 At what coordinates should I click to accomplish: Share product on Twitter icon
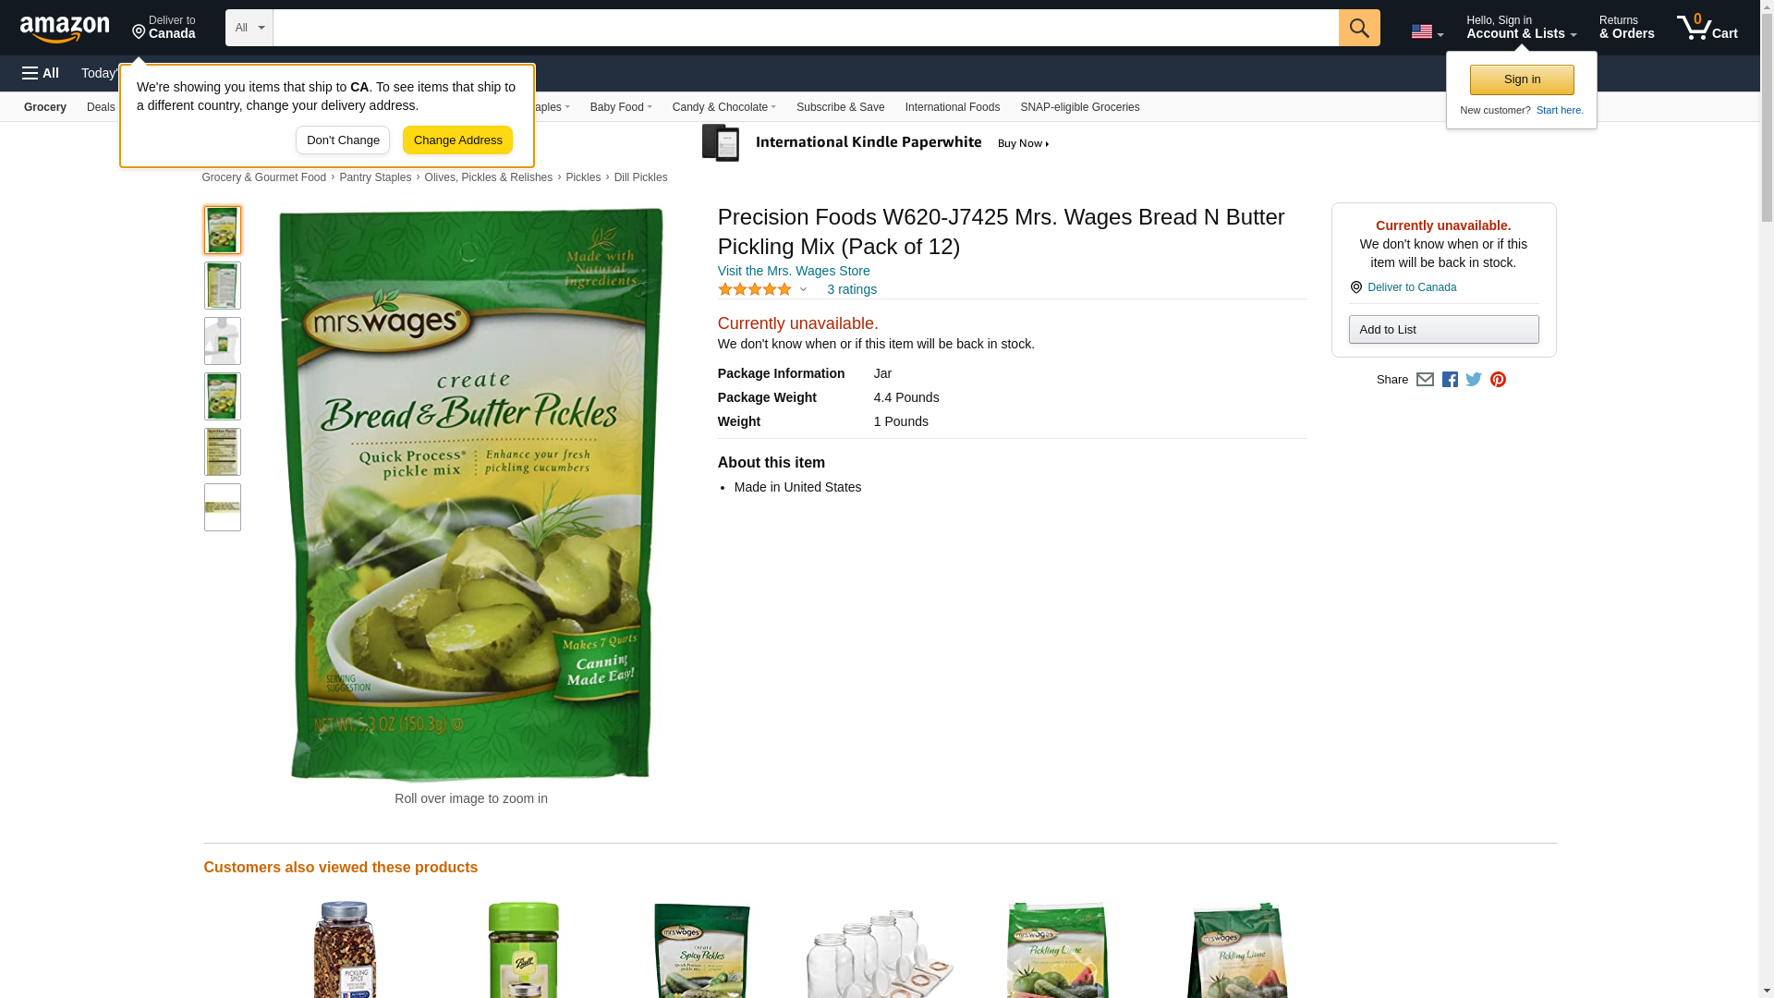pos(1474,380)
